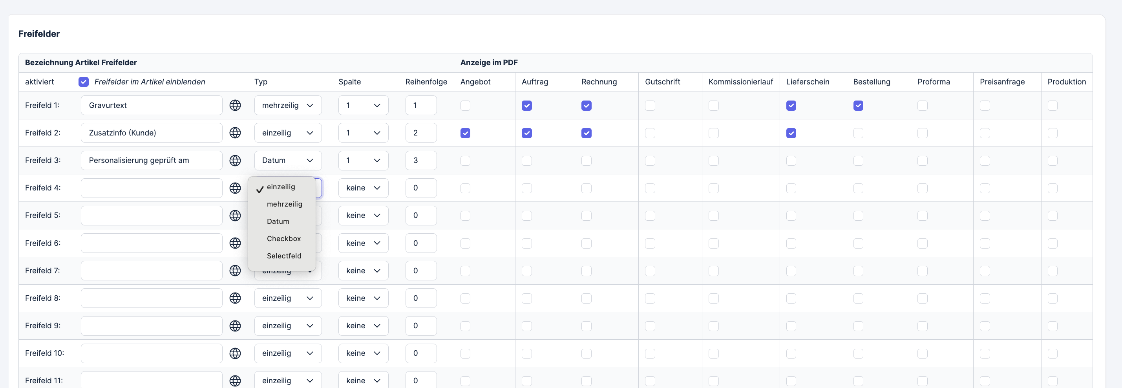Open Typ dropdown for Freifeld 8

coord(287,298)
